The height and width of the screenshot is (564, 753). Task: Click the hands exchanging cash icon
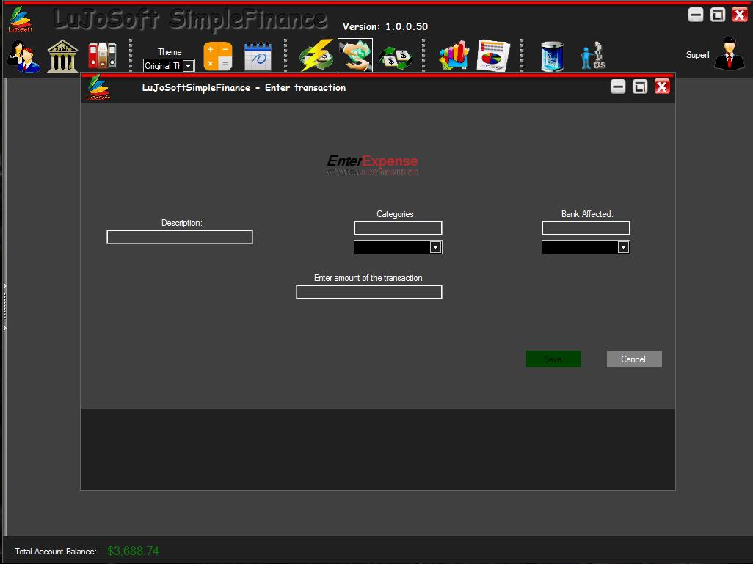(x=355, y=55)
